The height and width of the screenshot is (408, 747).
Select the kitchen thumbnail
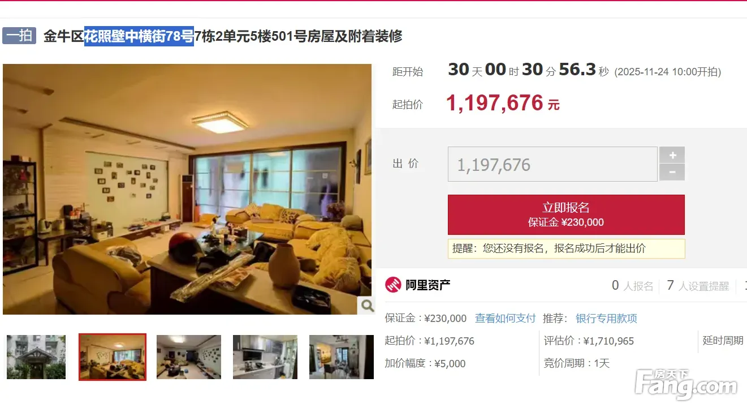tap(265, 357)
